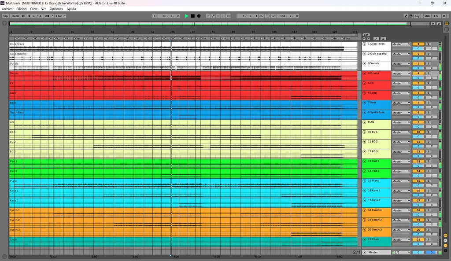Arm the Arrangement Record button
Screen dimensions: 451x261
(x=199, y=16)
